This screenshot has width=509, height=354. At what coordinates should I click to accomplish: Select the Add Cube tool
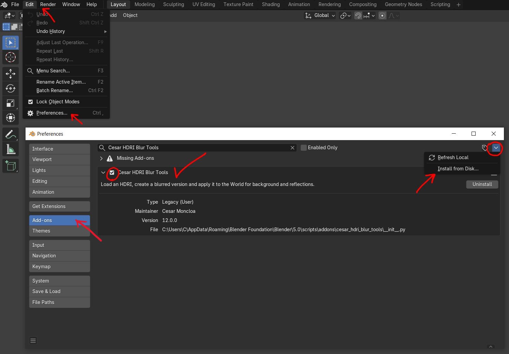click(11, 166)
